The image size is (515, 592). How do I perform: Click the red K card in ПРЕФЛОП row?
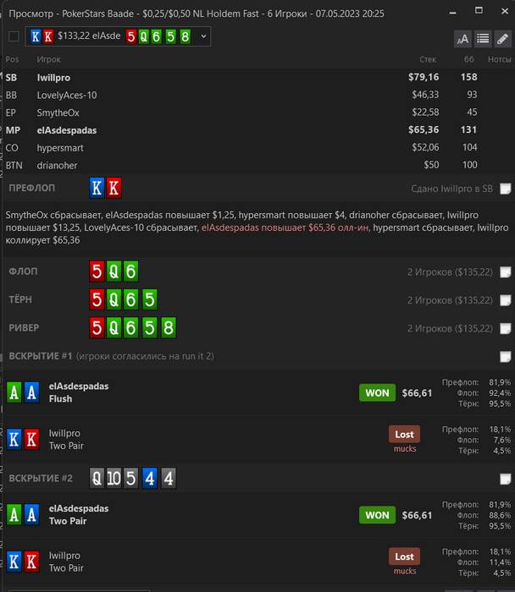tap(114, 188)
